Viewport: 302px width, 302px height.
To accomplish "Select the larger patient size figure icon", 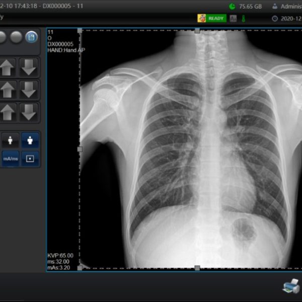I will (30, 140).
